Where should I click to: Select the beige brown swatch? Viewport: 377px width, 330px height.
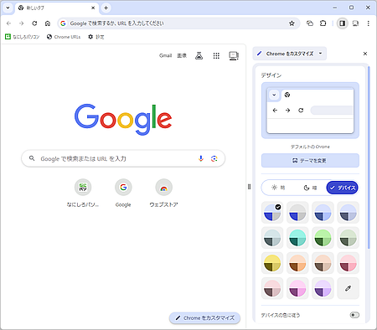click(323, 263)
